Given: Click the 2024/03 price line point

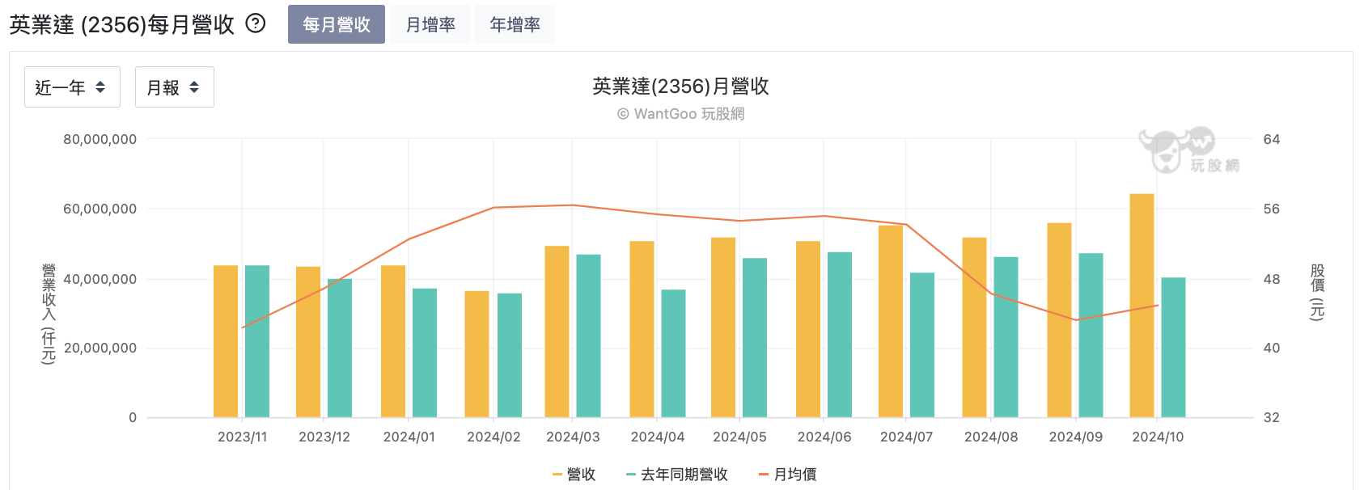Looking at the screenshot, I should tap(572, 205).
